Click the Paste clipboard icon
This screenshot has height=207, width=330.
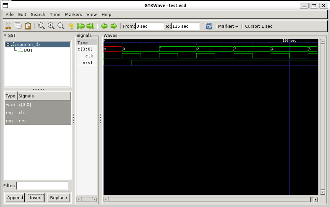click(28, 26)
